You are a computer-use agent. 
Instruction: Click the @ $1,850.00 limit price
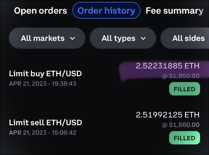(x=181, y=76)
